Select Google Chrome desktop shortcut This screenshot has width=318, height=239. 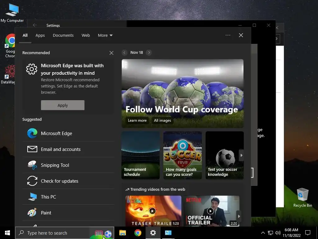point(10,46)
